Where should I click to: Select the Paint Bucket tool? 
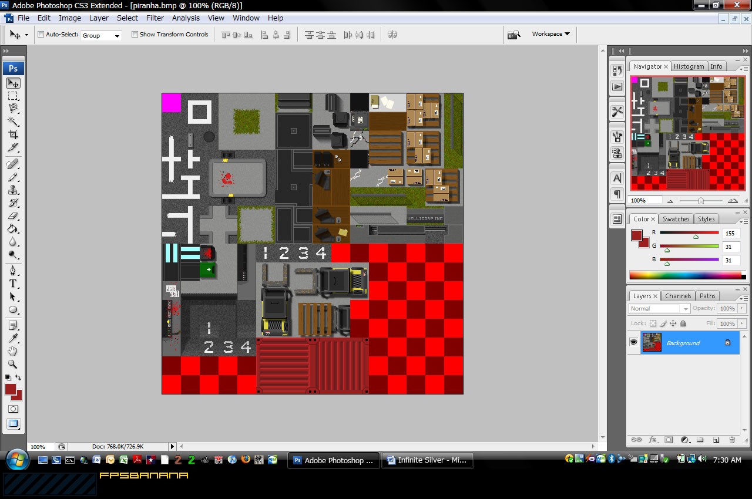pyautogui.click(x=13, y=229)
